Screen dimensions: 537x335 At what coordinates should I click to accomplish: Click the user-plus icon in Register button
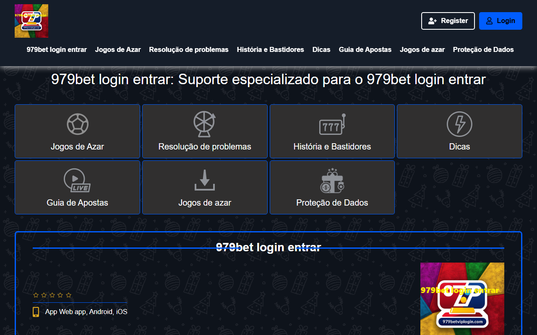[x=433, y=21]
